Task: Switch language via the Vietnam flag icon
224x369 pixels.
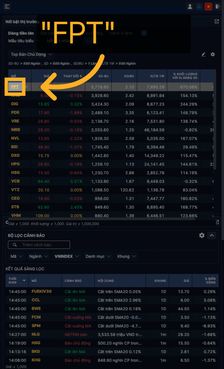Action: [x=208, y=6]
